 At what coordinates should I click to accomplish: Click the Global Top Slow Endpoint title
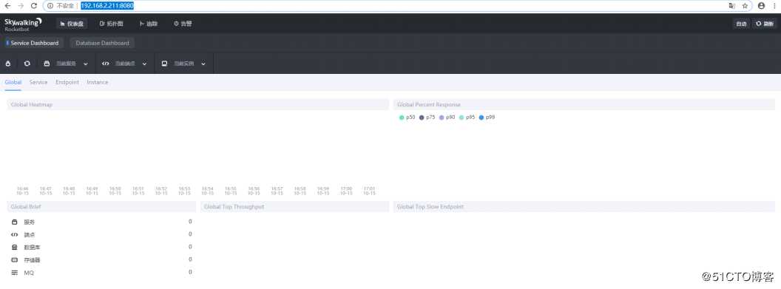[x=430, y=207]
